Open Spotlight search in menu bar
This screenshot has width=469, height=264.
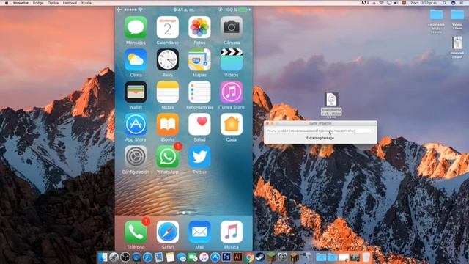445,3
